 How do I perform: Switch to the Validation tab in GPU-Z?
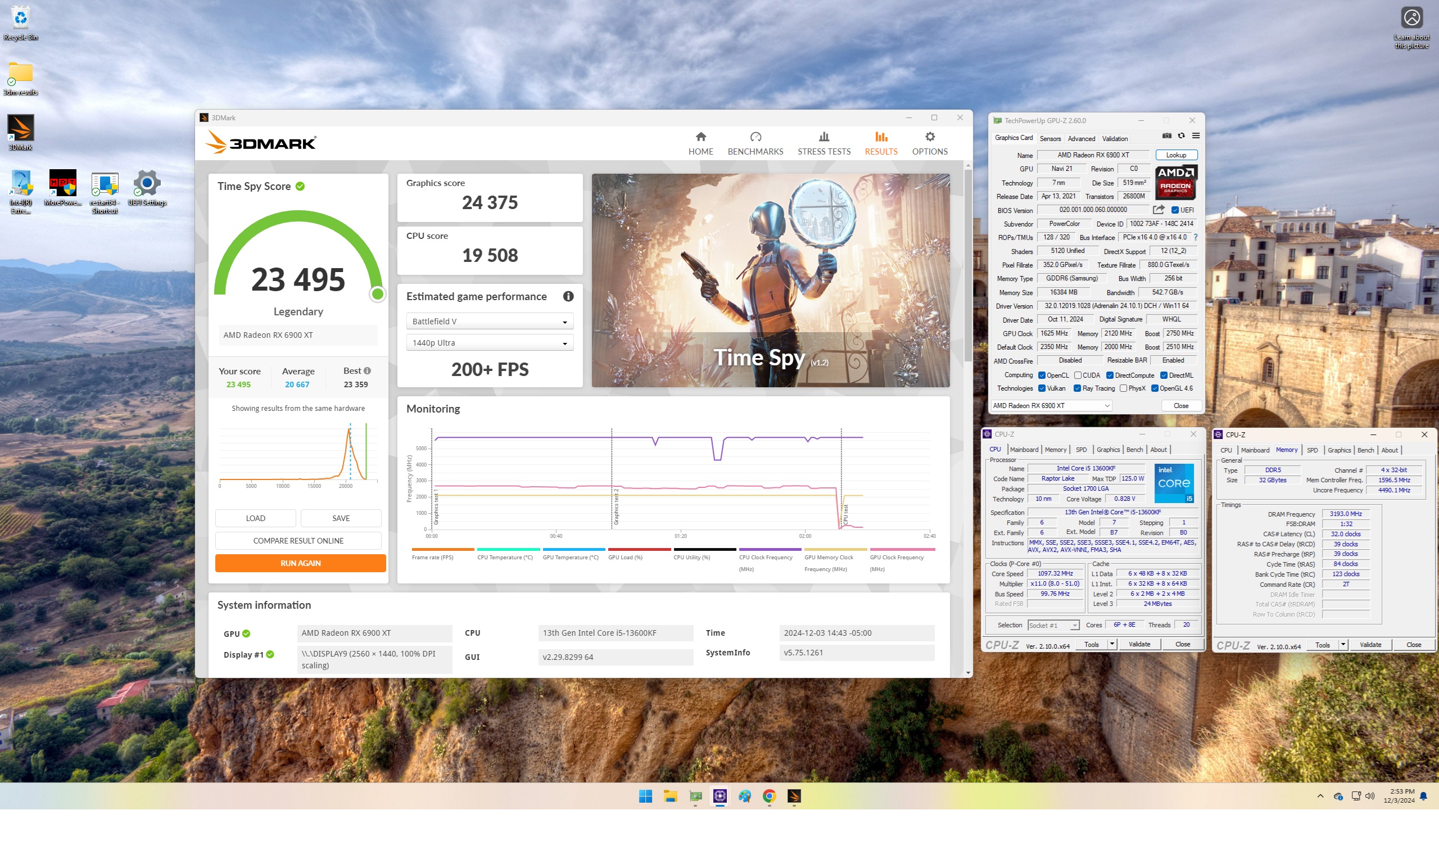(1115, 138)
